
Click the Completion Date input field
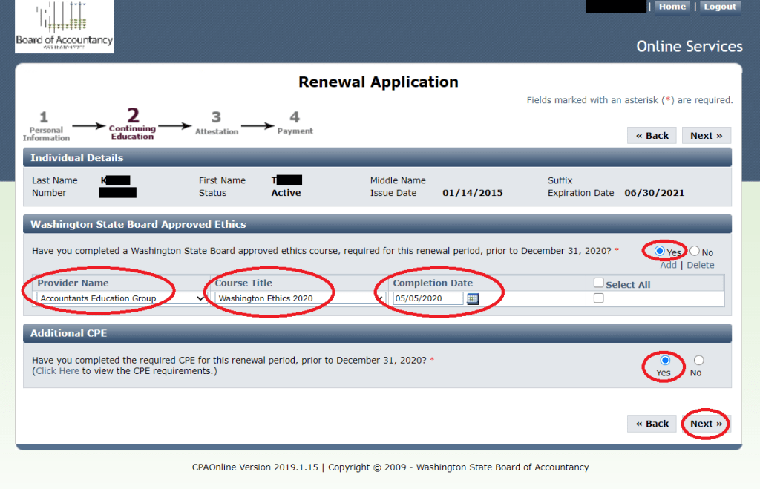(428, 298)
